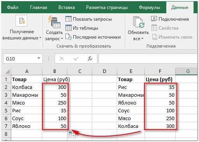Click the Последние источники icon
Image resolution: width=199 pixels, height=142 pixels.
pyautogui.click(x=69, y=37)
